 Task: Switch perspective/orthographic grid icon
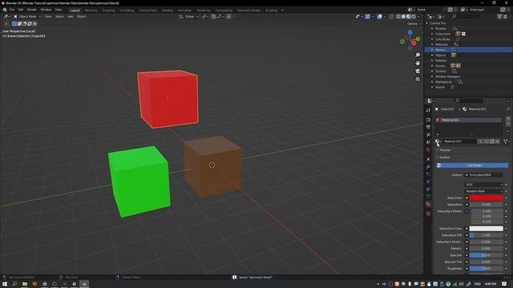(418, 79)
